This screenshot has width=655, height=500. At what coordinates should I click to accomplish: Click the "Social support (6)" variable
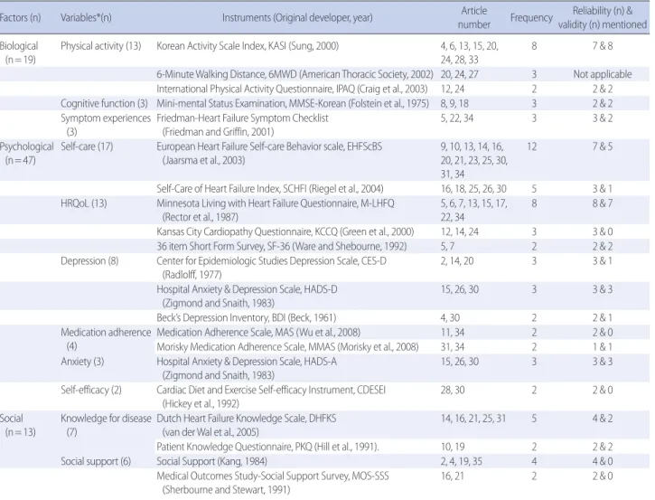coord(96,461)
